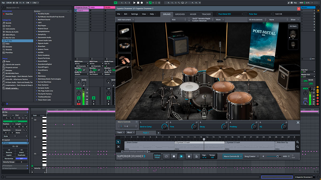Set track 2 monitor to Off
The image size is (321, 180).
click(x=99, y=70)
